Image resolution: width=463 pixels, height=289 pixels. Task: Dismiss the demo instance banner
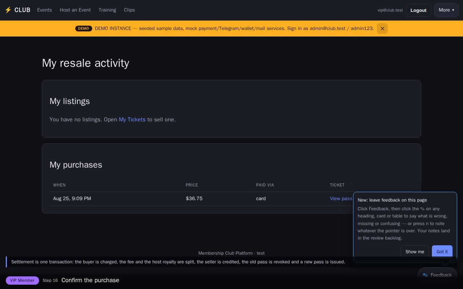pyautogui.click(x=382, y=29)
